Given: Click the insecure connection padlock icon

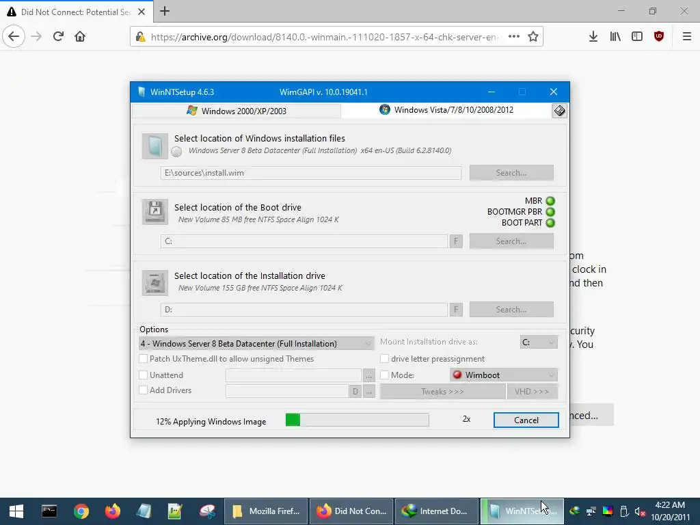Looking at the screenshot, I should [x=141, y=37].
